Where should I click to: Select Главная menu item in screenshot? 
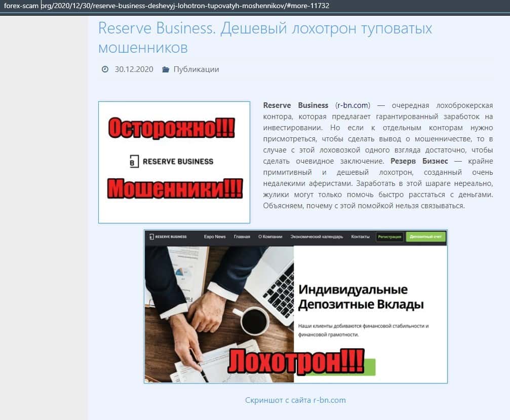coord(242,237)
